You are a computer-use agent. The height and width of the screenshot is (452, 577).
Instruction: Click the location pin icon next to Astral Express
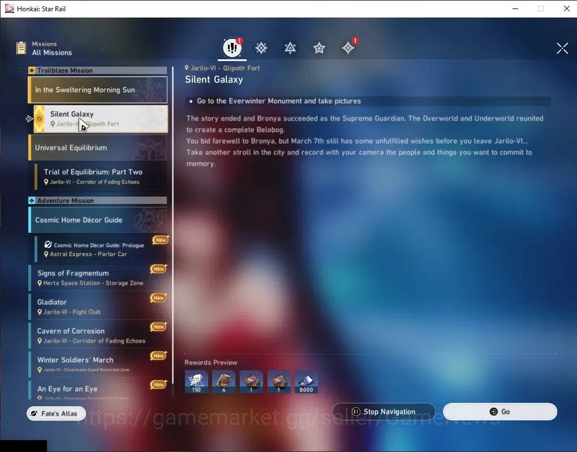click(x=46, y=254)
